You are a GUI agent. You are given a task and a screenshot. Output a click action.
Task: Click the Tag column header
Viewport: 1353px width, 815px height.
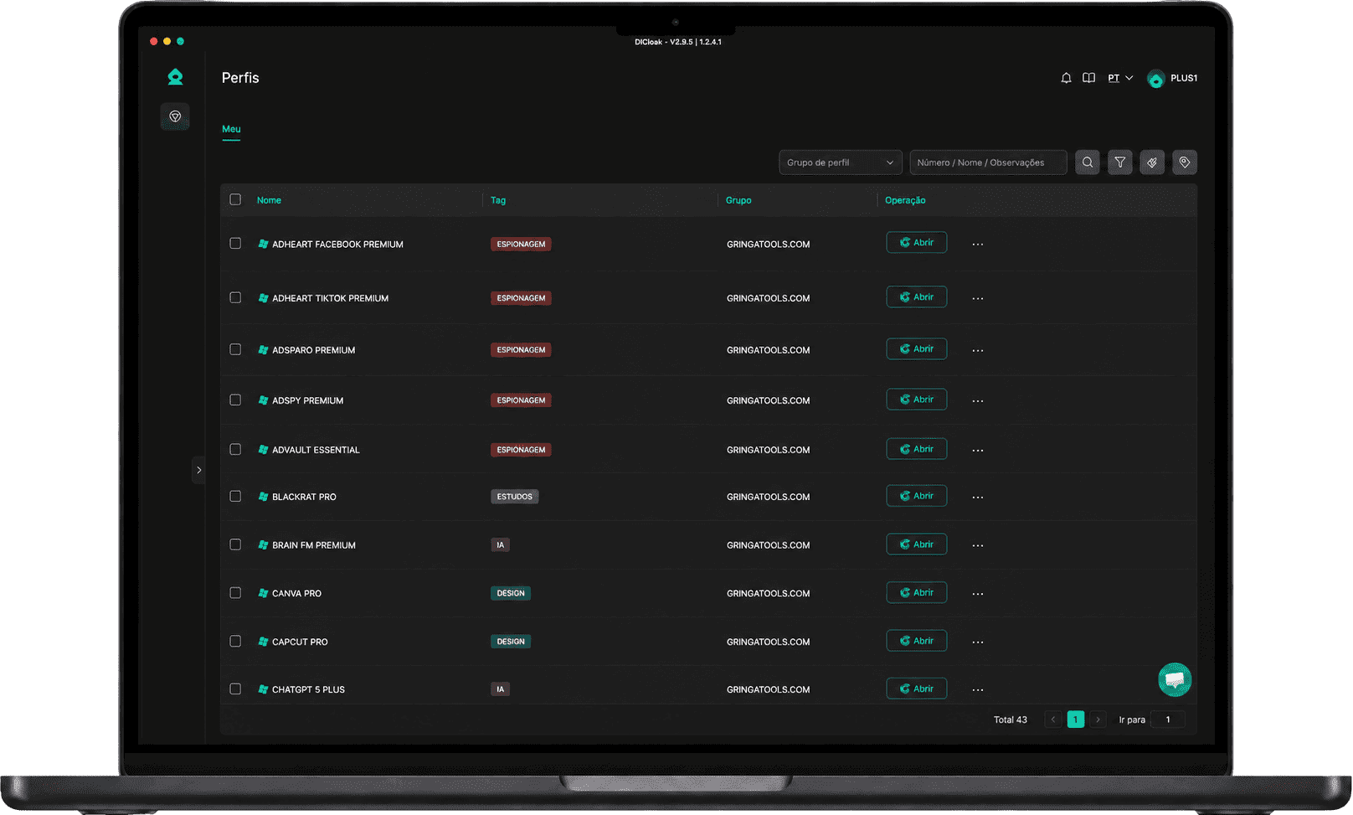click(x=498, y=200)
